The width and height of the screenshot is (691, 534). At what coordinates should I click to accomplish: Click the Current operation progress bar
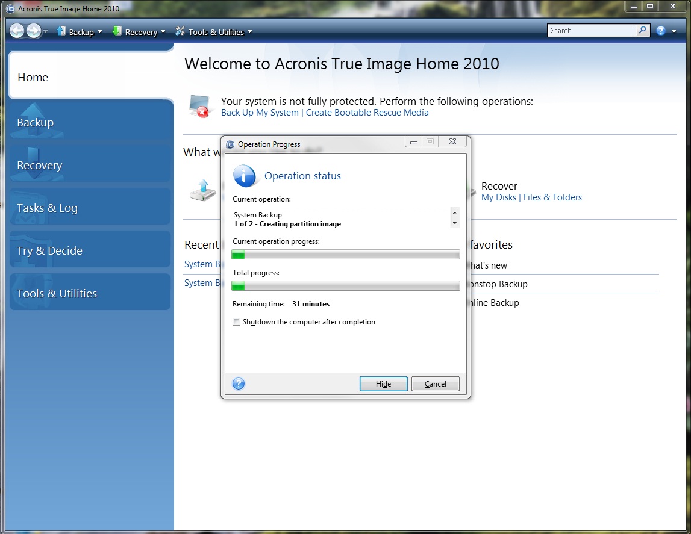[346, 255]
